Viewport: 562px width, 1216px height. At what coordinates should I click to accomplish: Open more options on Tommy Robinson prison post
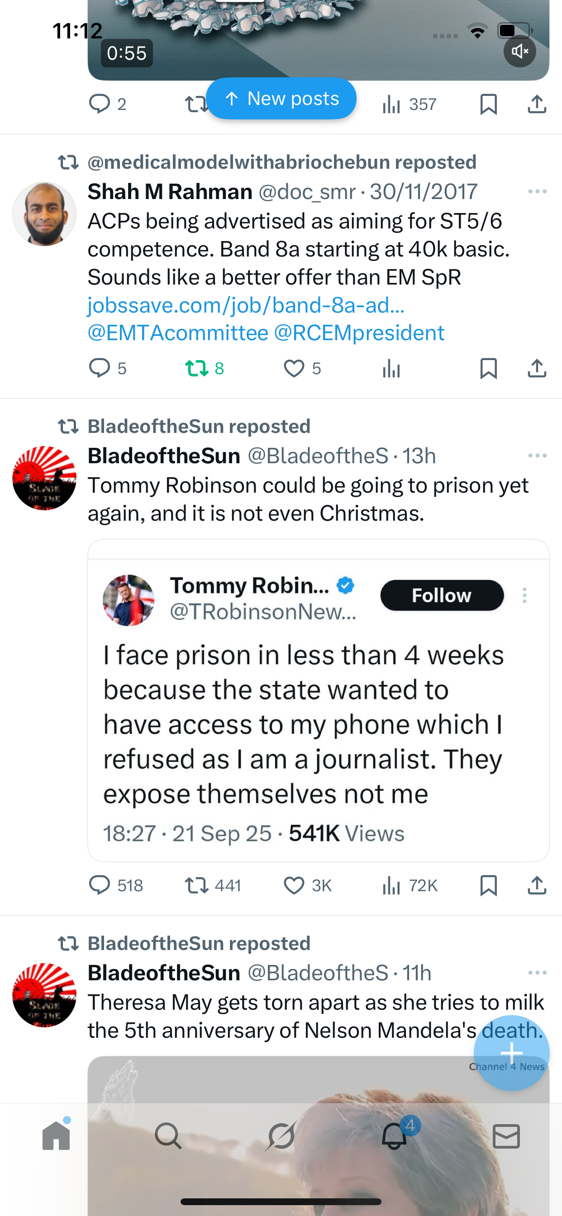[537, 456]
